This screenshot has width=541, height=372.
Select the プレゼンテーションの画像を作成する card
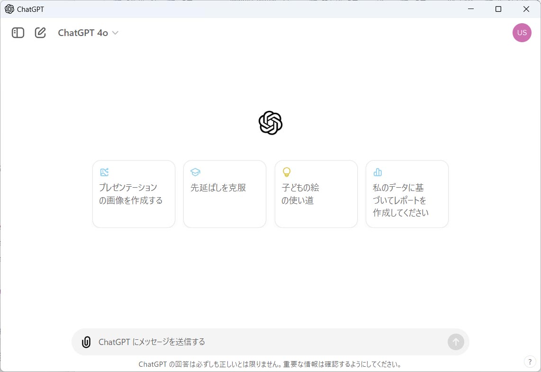(x=134, y=194)
